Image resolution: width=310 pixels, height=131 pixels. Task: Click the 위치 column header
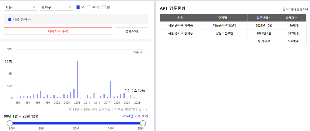181,18
